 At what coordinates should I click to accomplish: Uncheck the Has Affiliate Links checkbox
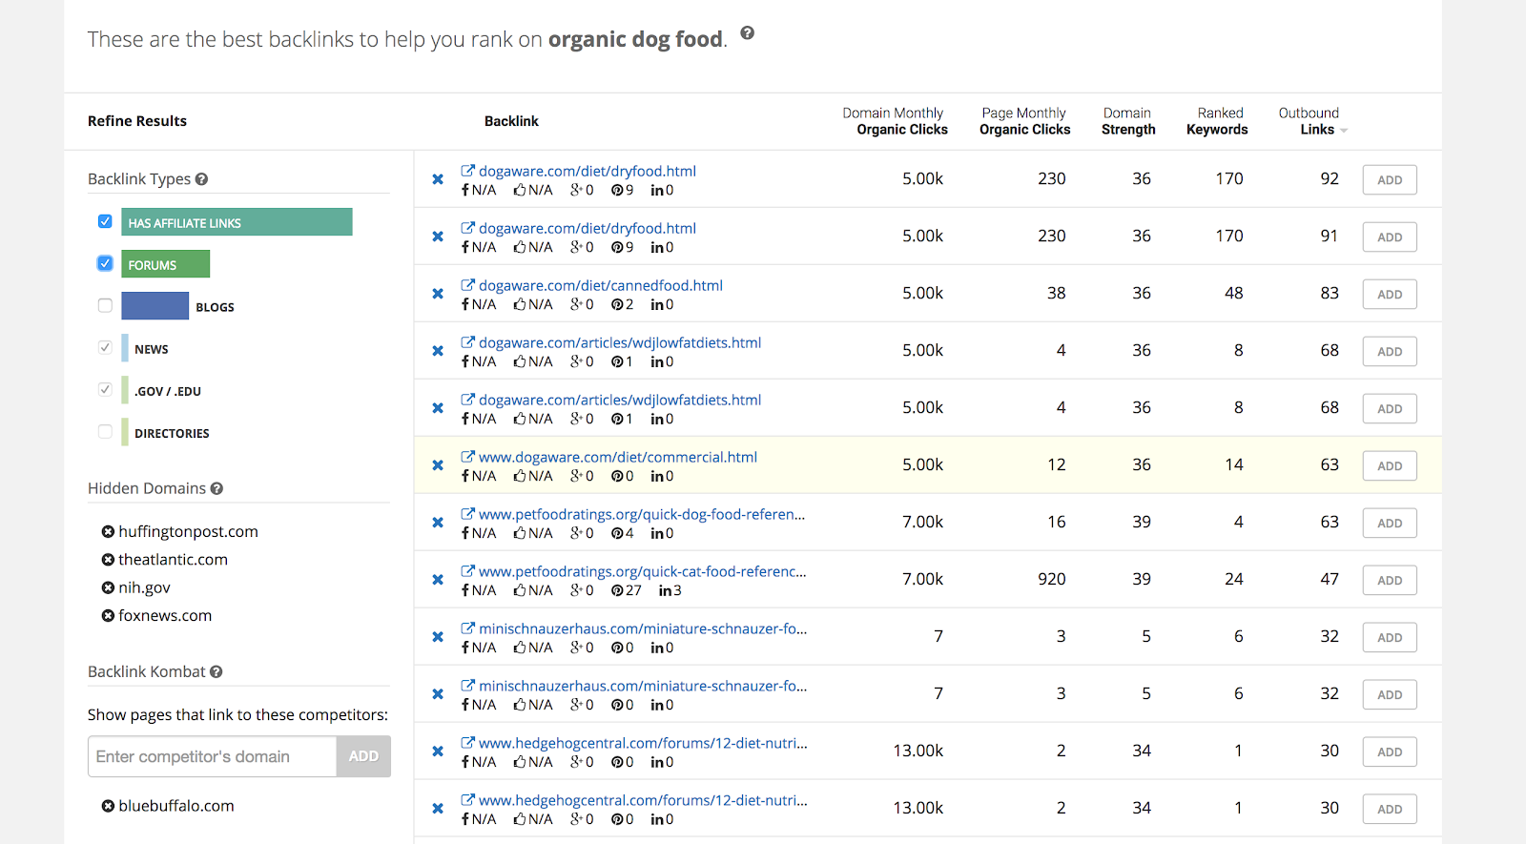[x=105, y=221]
